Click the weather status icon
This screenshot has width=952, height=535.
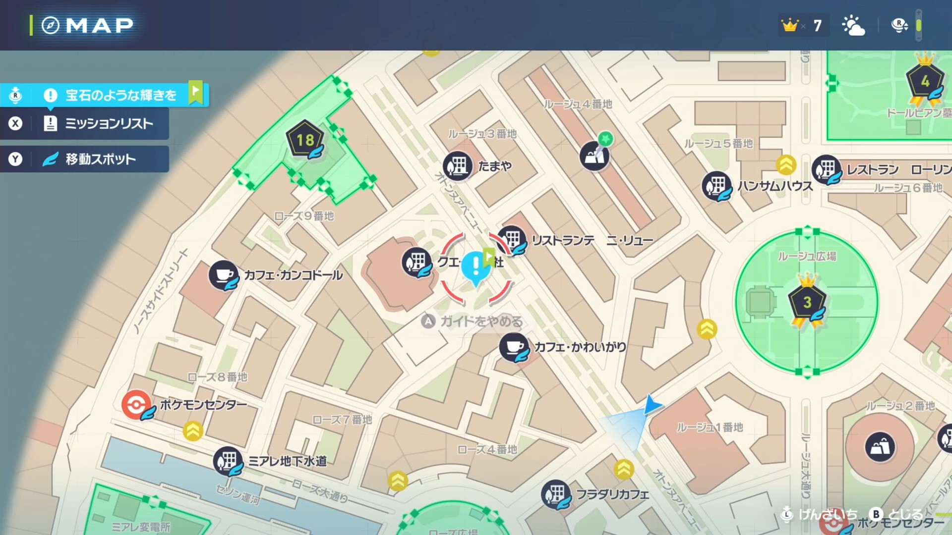coord(853,25)
